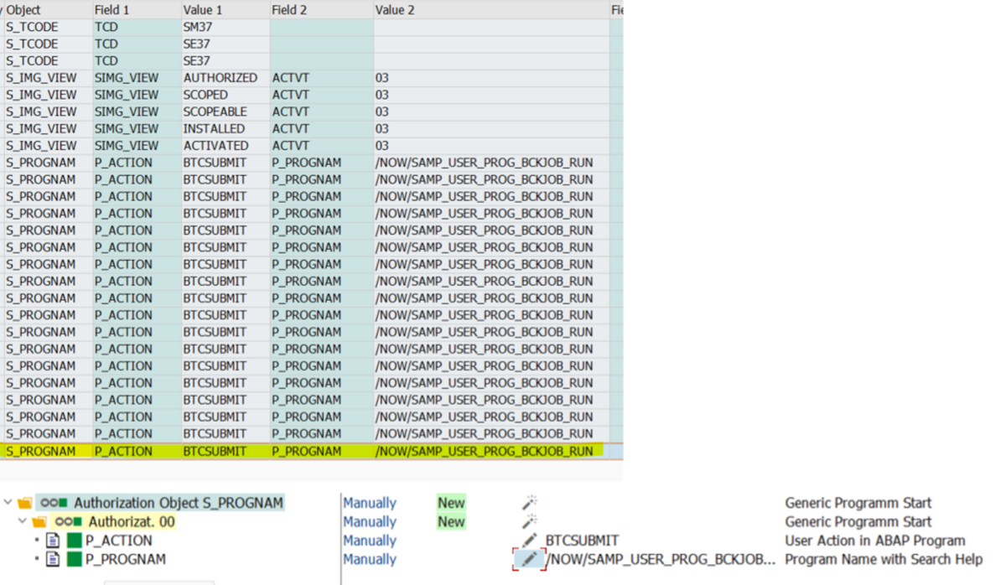
Task: Click the Value 2 column header
Action: click(491, 10)
